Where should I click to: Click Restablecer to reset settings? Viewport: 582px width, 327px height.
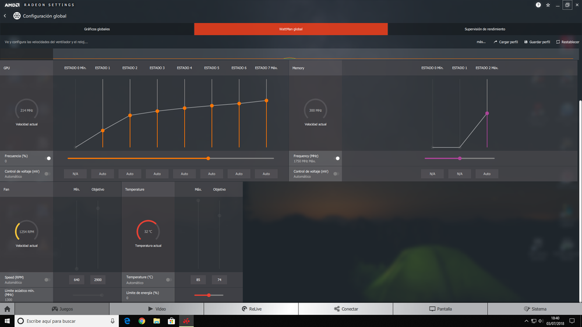(x=567, y=42)
